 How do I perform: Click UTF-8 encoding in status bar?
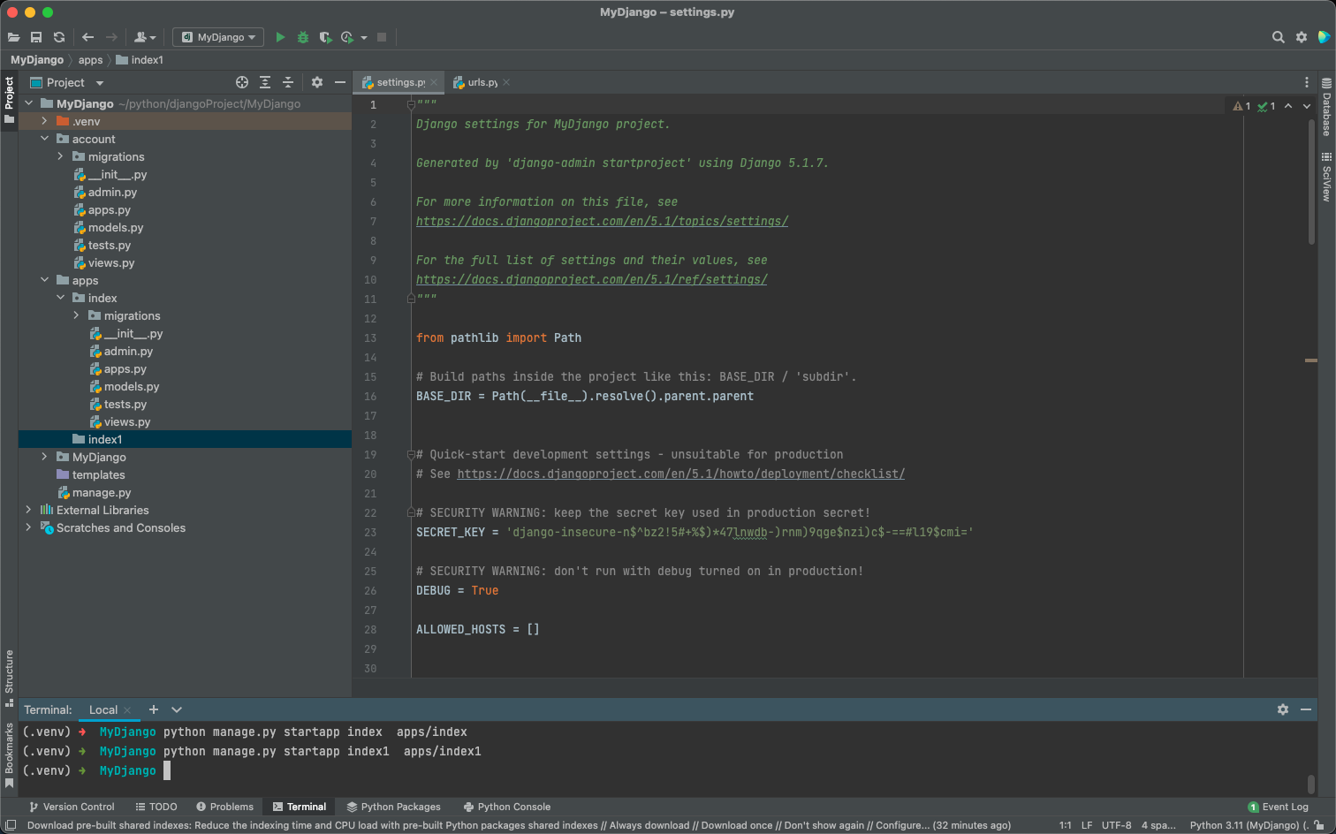[x=1116, y=825]
